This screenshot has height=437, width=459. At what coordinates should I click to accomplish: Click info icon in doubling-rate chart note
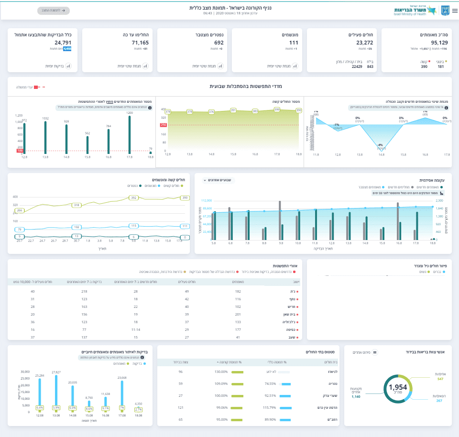pyautogui.click(x=446, y=108)
